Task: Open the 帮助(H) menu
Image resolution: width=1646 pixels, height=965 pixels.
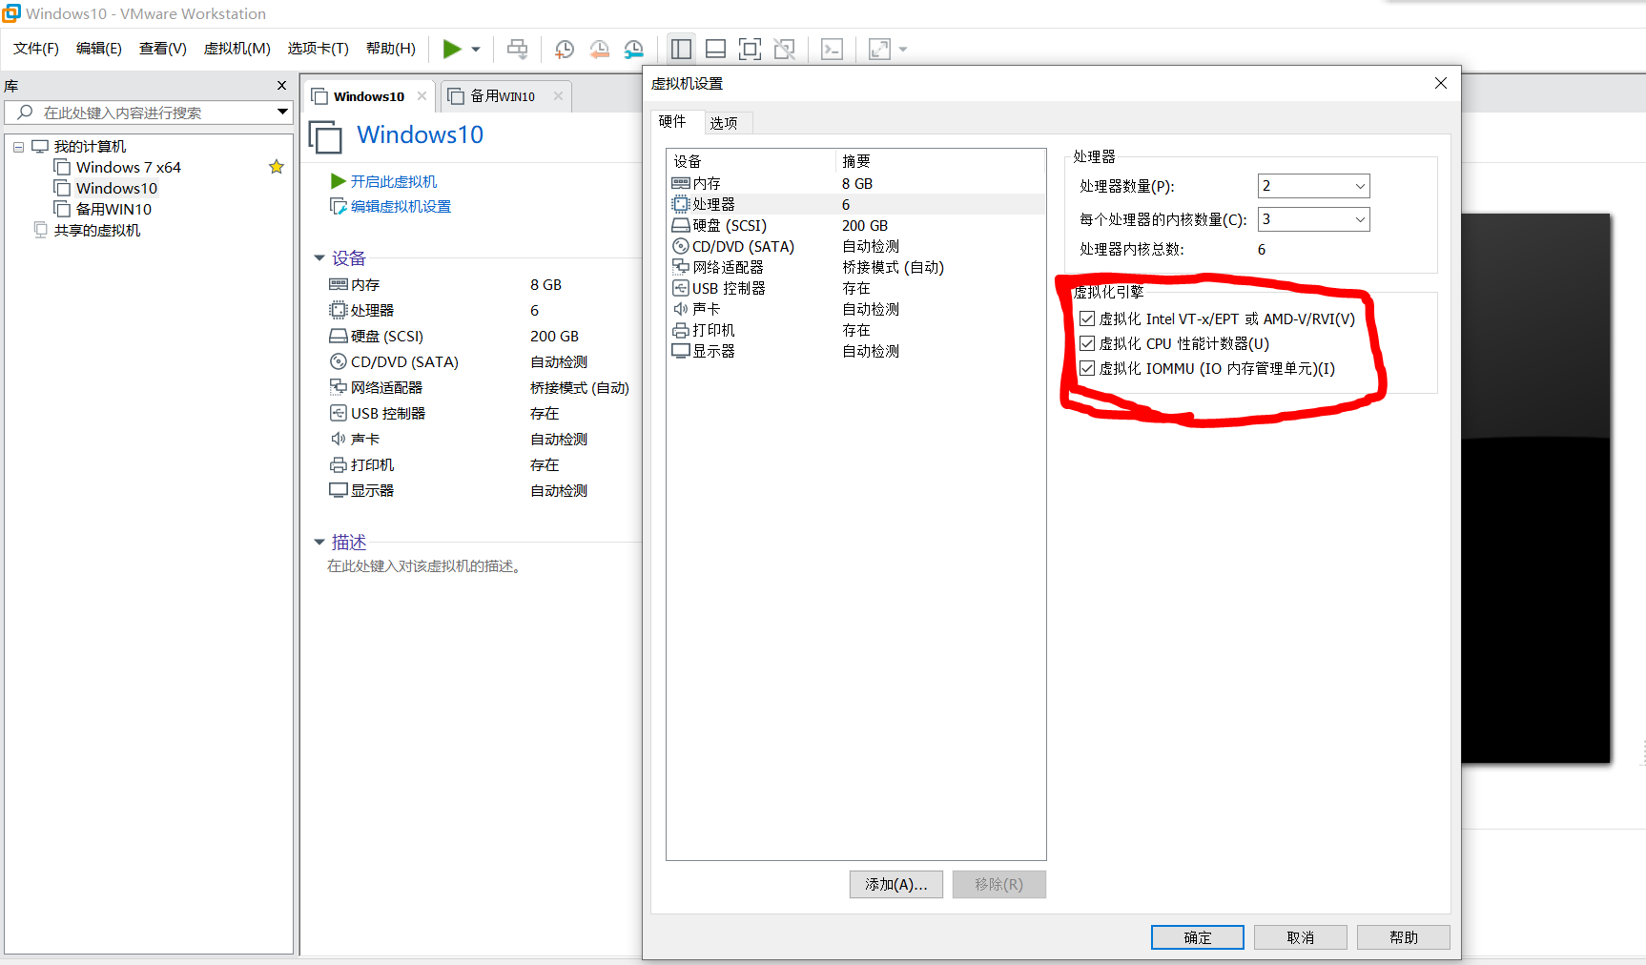Action: (391, 49)
